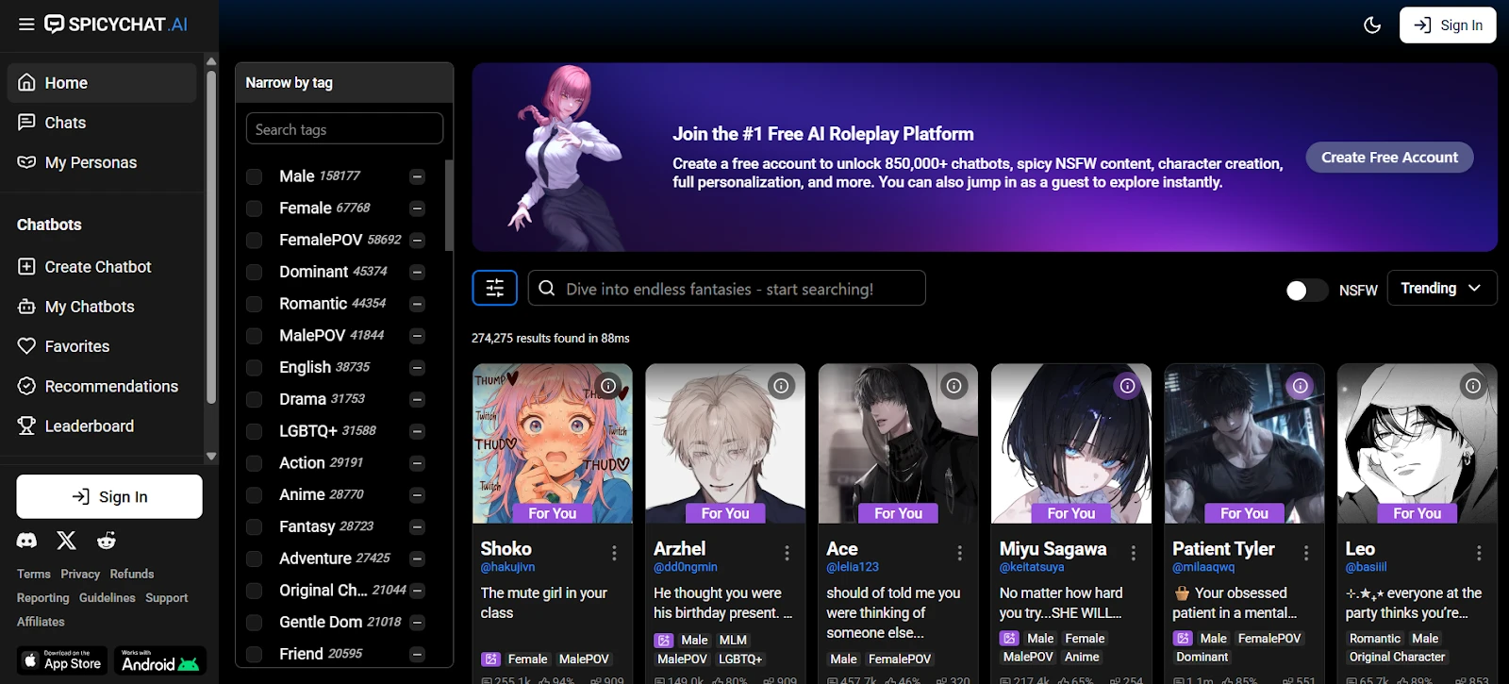The width and height of the screenshot is (1509, 684).
Task: Open the filter sliders icon button
Action: pos(495,288)
